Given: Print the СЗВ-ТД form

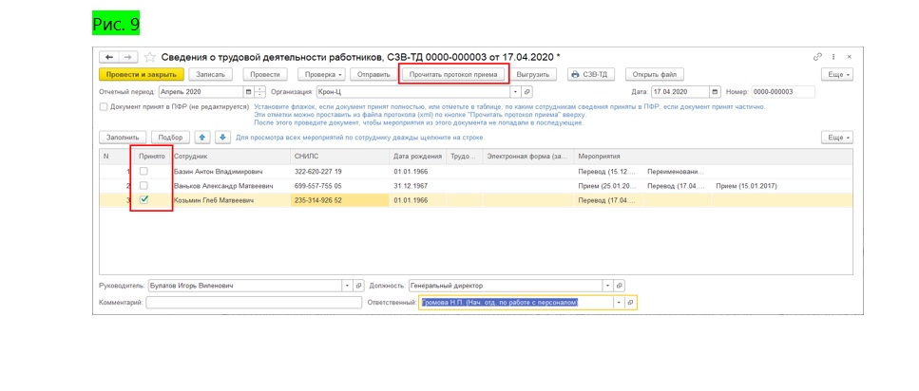Looking at the screenshot, I should pyautogui.click(x=588, y=74).
